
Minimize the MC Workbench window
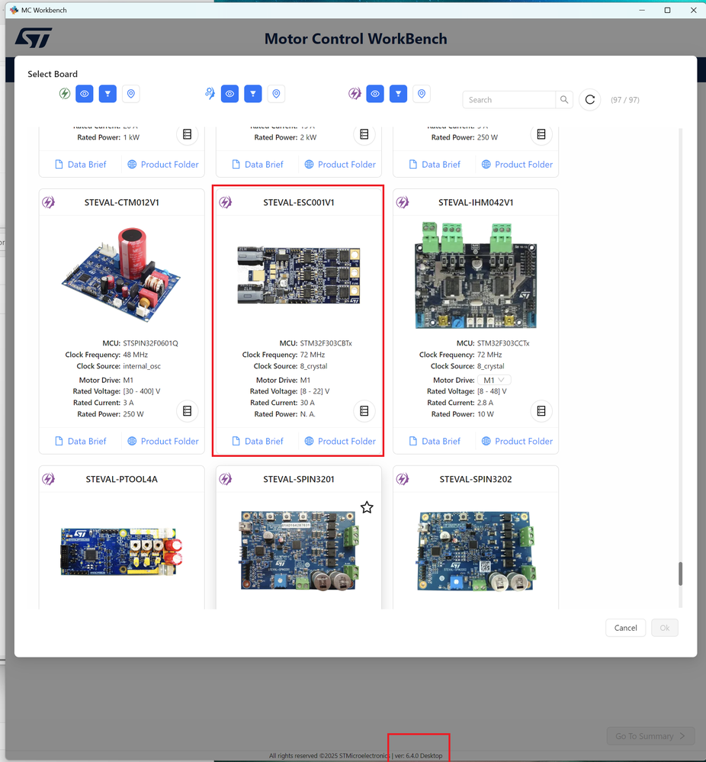coord(642,10)
